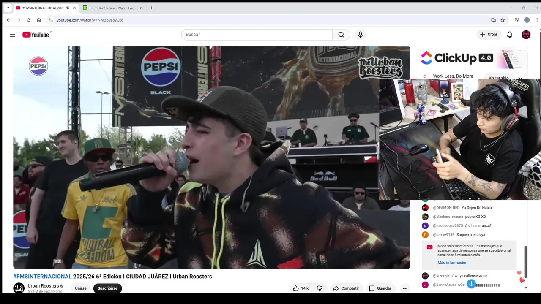
Task: Click the Unirse button
Action: pos(81,288)
